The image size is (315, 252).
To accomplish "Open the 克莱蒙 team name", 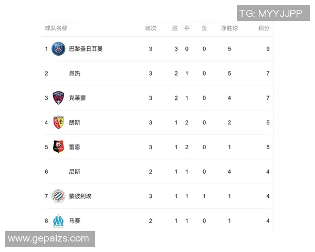I will tap(77, 98).
